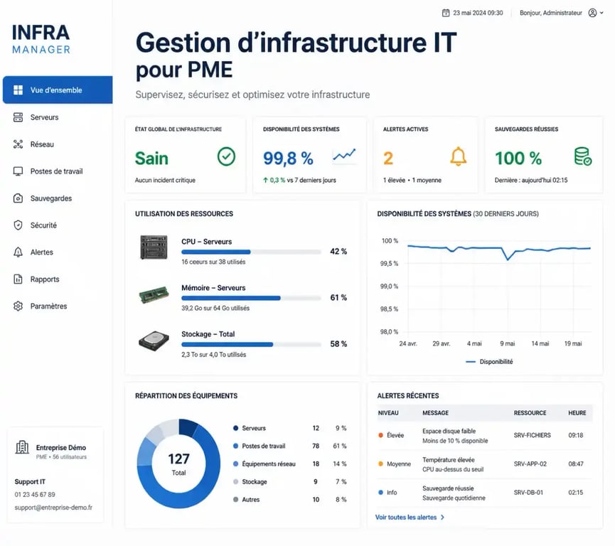Open the Sauvegardes page
The image size is (615, 546).
[58, 198]
